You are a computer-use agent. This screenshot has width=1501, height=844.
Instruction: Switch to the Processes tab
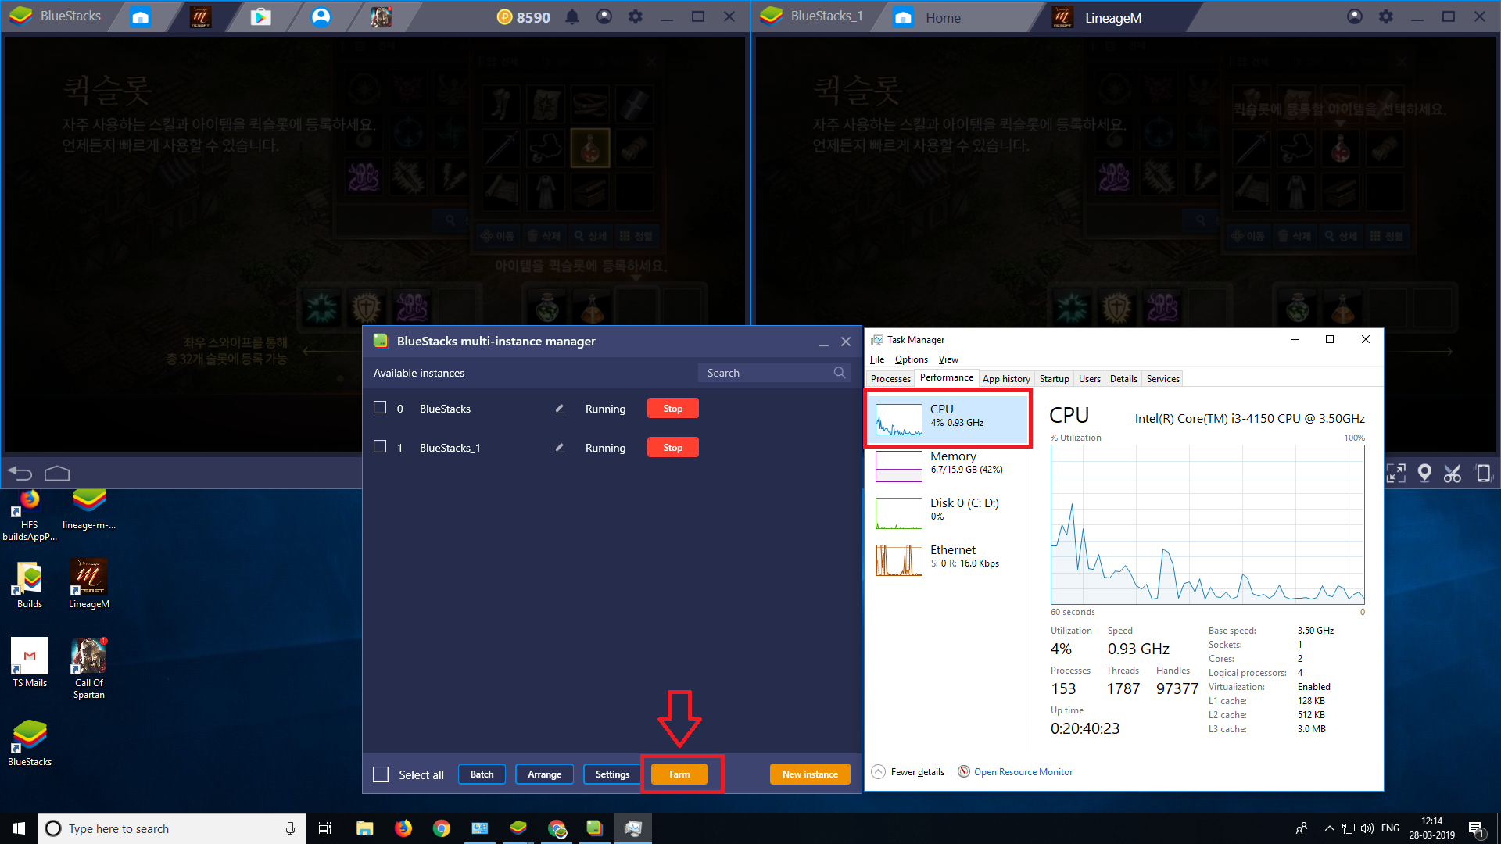point(890,379)
